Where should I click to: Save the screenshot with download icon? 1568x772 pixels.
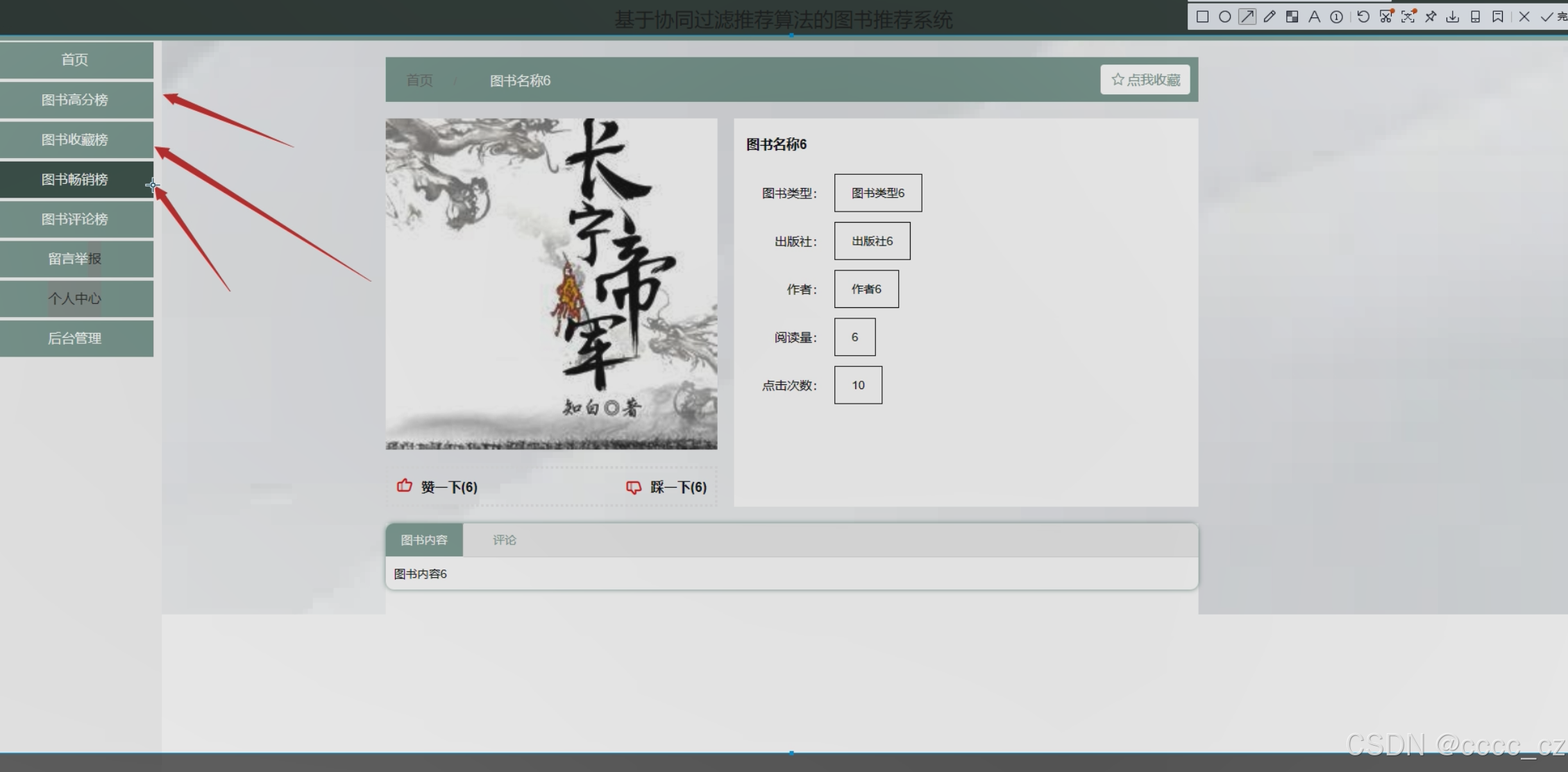point(1453,17)
